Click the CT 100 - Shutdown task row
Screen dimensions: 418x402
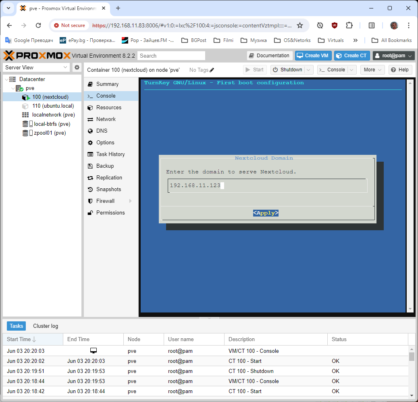[206, 371]
